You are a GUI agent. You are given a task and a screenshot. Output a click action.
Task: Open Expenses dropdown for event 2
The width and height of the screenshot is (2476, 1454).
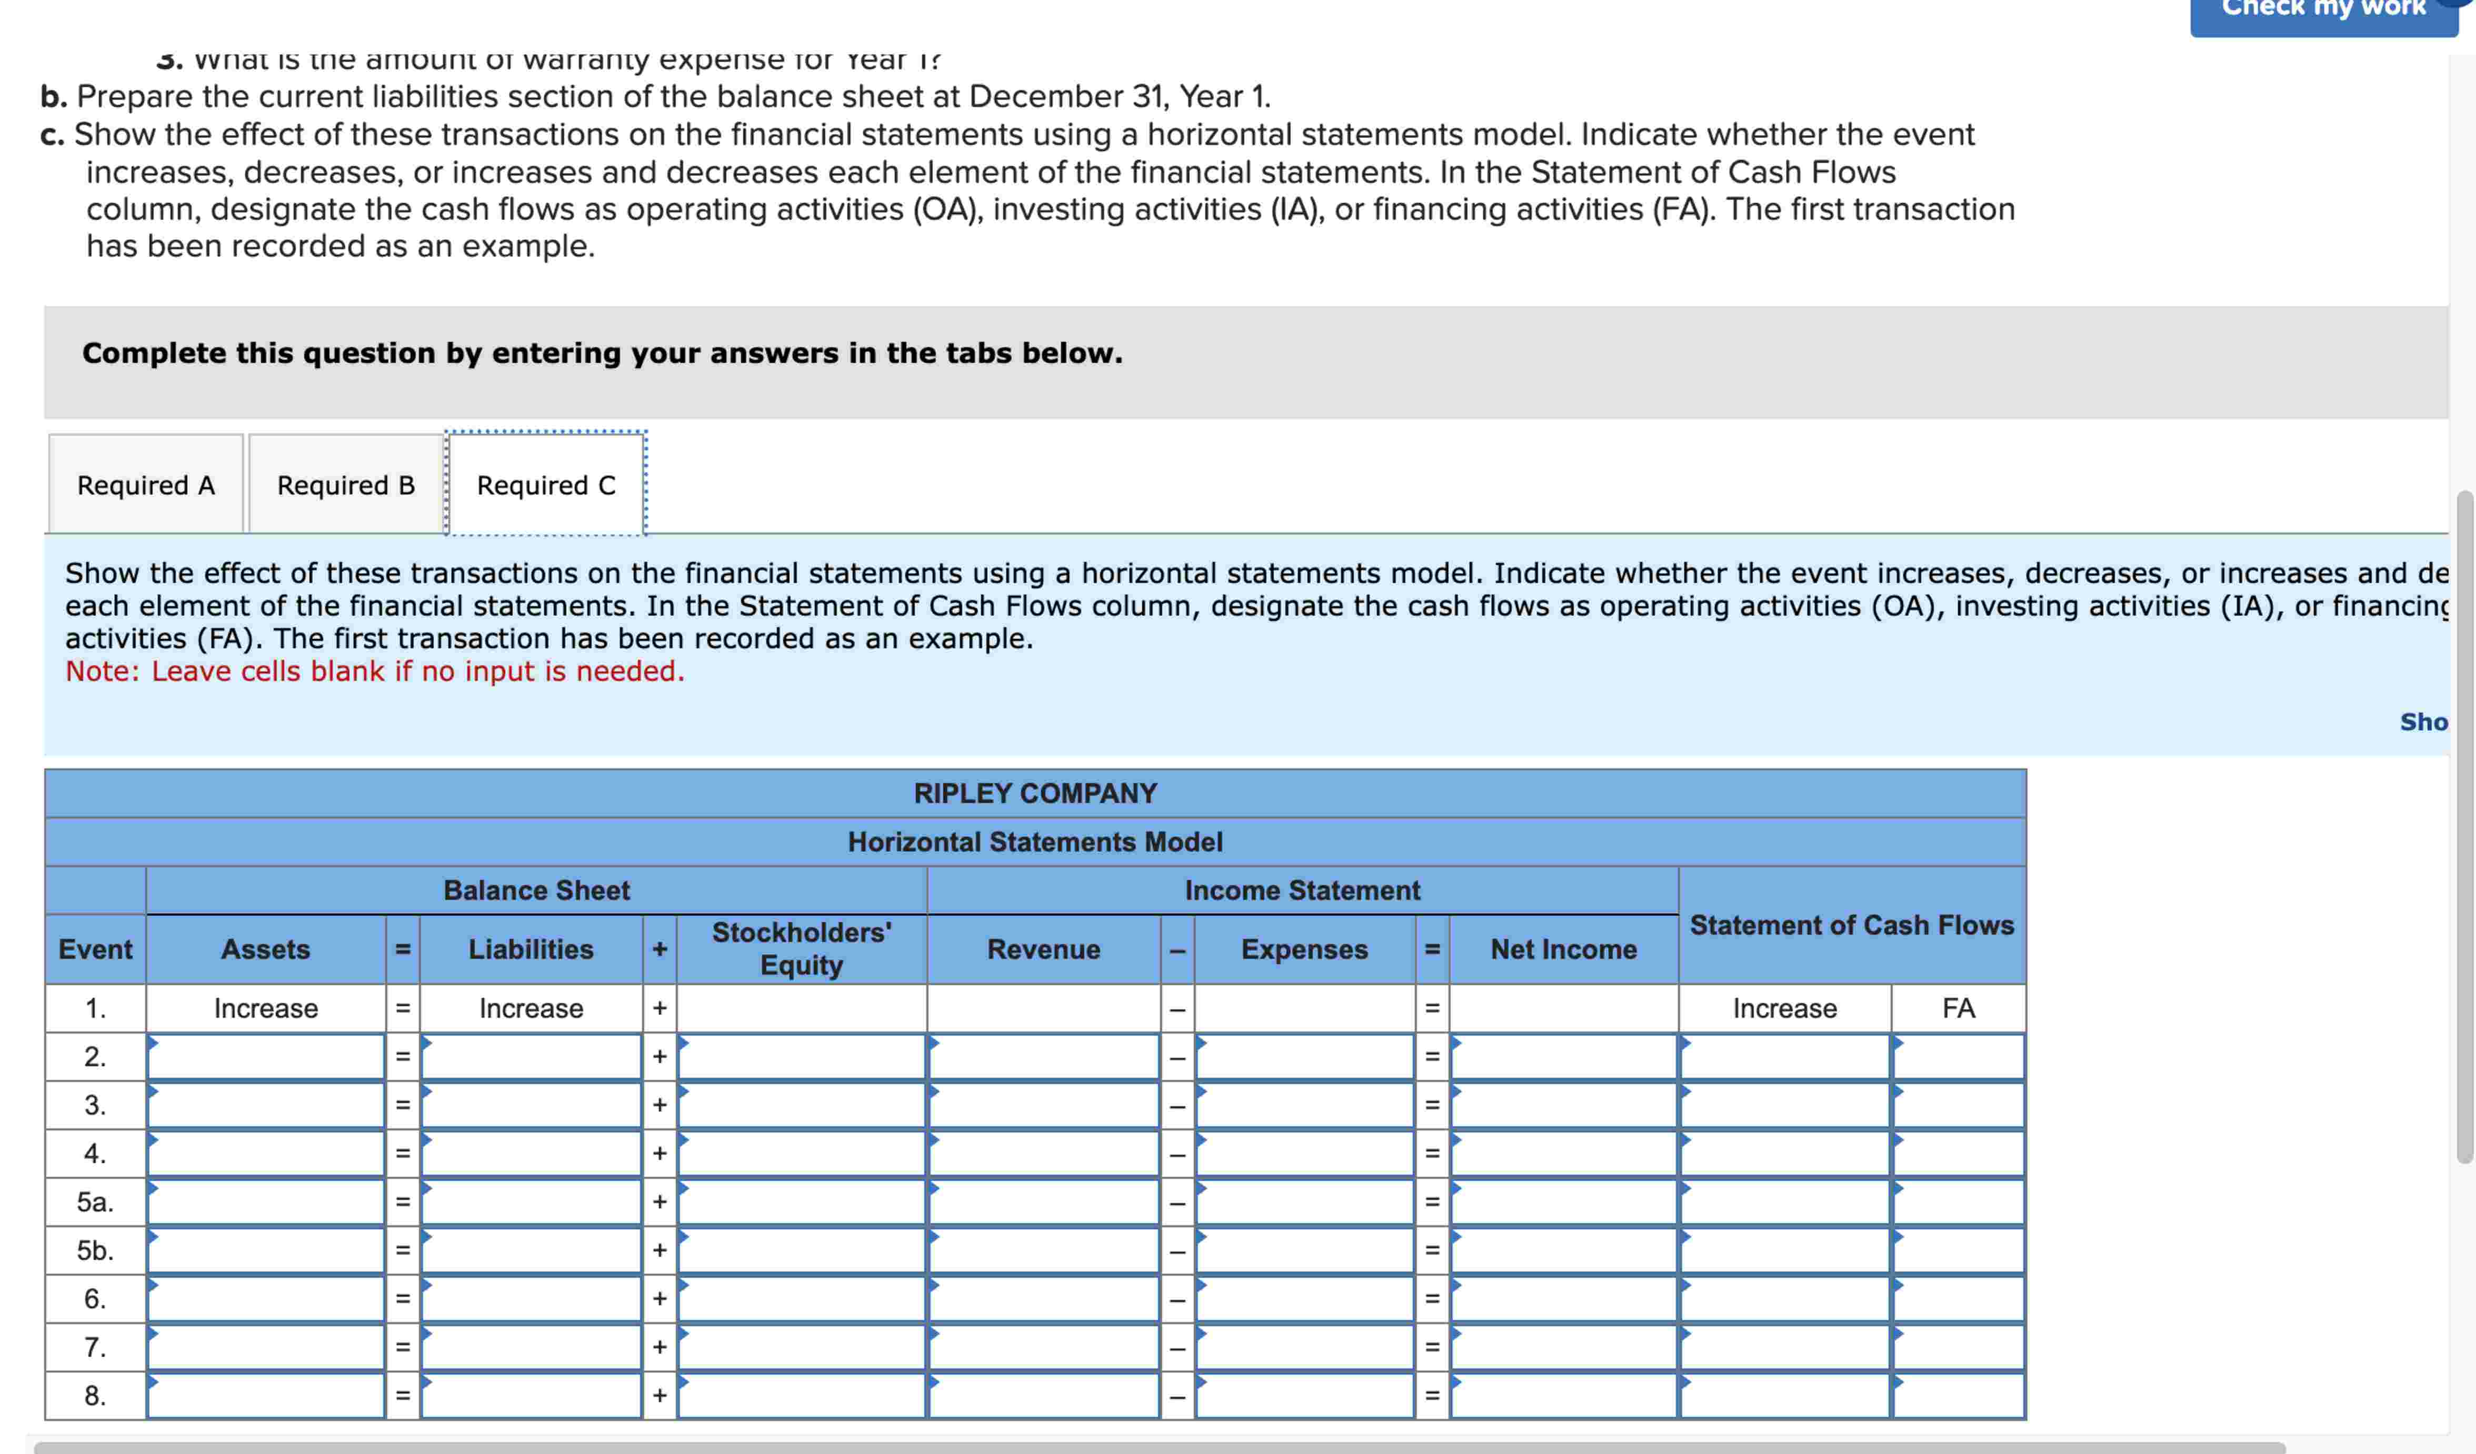(1305, 1057)
